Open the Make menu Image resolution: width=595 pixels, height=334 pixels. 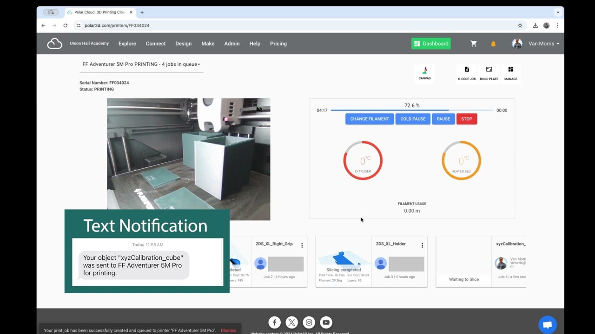(208, 44)
